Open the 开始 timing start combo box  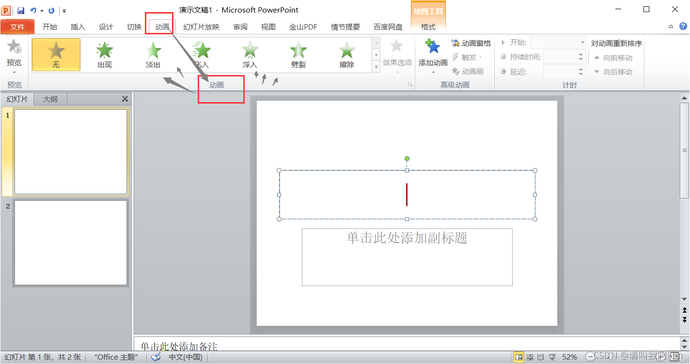point(559,43)
